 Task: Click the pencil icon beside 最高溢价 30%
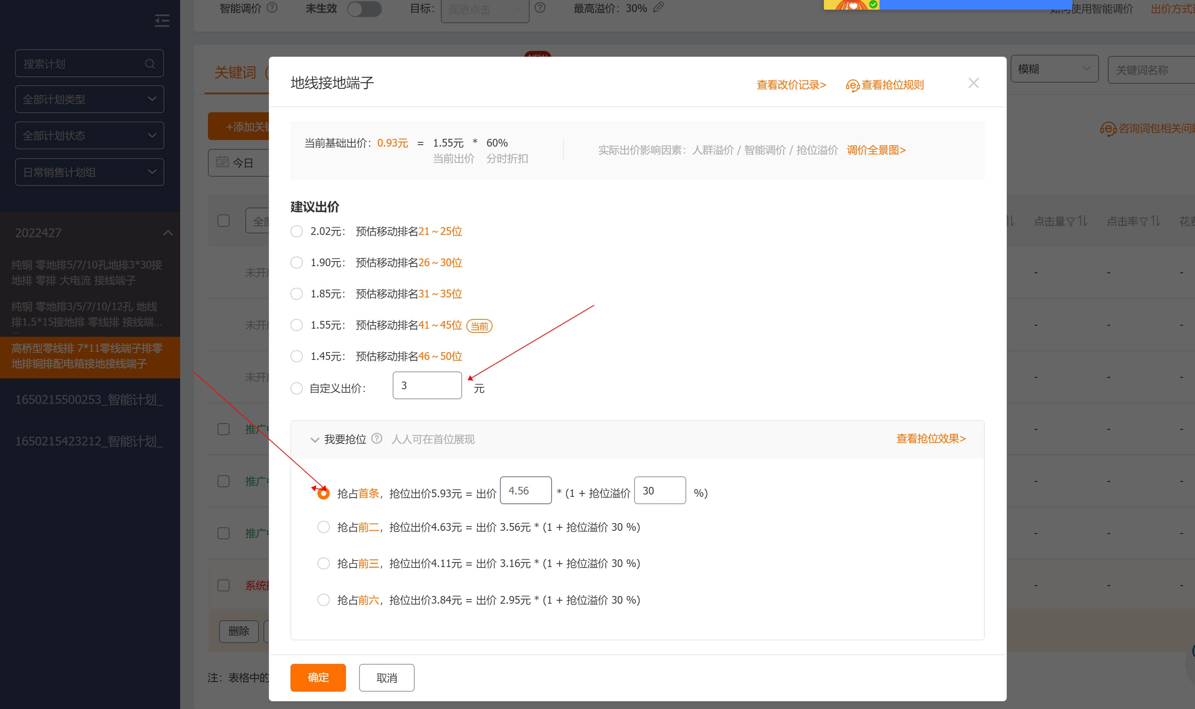tap(658, 7)
